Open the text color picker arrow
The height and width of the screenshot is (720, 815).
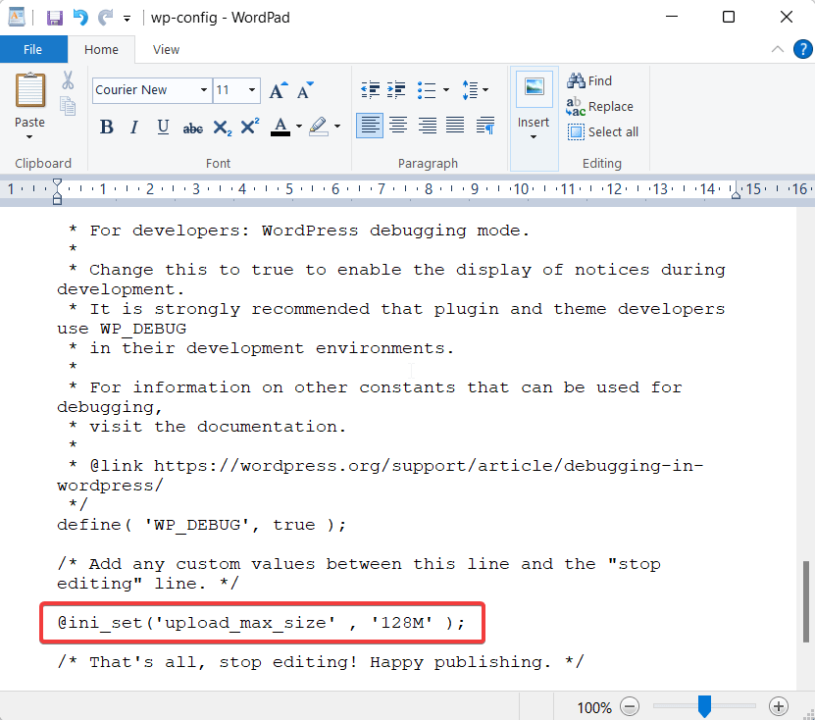pos(299,127)
